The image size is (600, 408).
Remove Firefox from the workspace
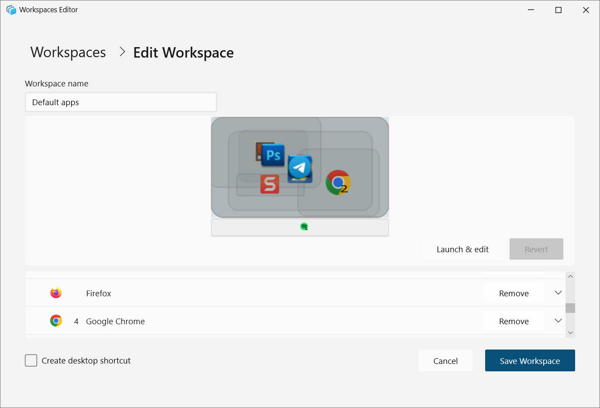point(514,293)
